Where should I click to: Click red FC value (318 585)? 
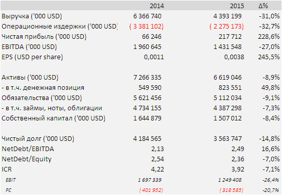point(231,190)
